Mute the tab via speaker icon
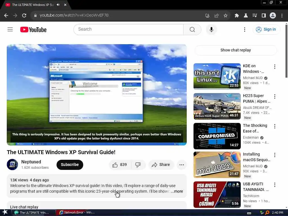 pos(58,5)
